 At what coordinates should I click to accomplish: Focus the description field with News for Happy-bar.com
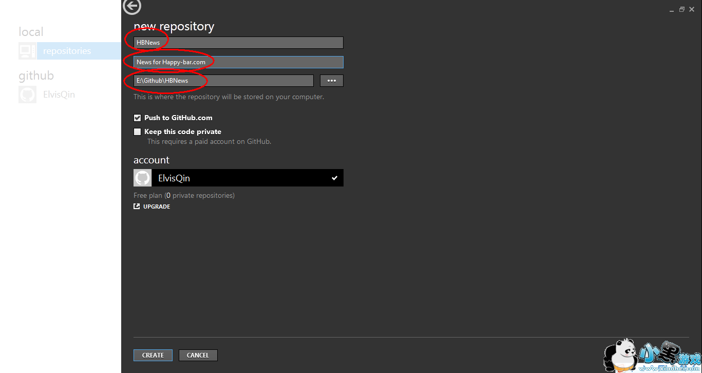coord(238,62)
